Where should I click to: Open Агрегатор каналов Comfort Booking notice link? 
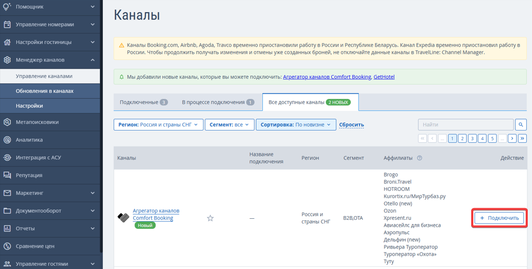click(327, 77)
